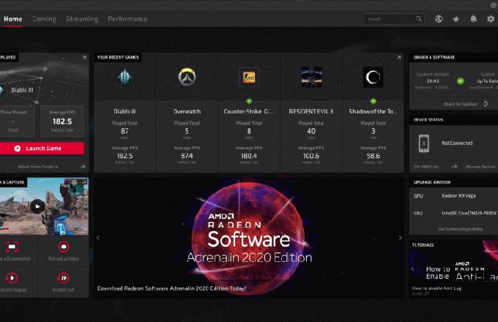The image size is (498, 322).
Task: Select the Overwatch game icon
Action: coord(187,77)
